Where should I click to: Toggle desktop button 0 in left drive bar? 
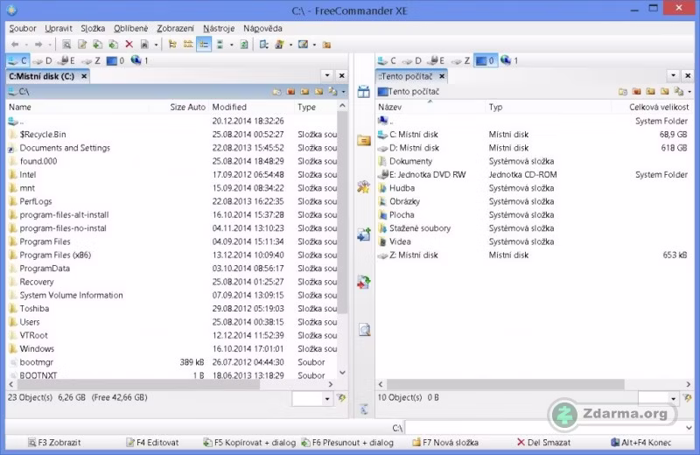tap(115, 60)
